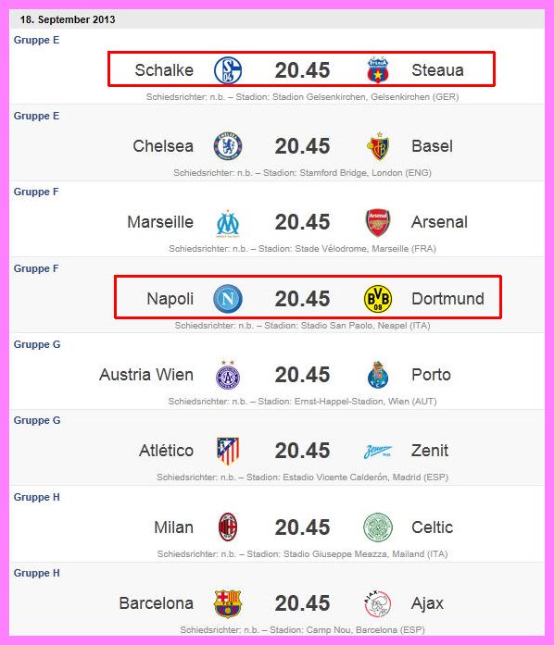Open the Marseille club logo
This screenshot has height=645, width=554.
click(x=228, y=223)
